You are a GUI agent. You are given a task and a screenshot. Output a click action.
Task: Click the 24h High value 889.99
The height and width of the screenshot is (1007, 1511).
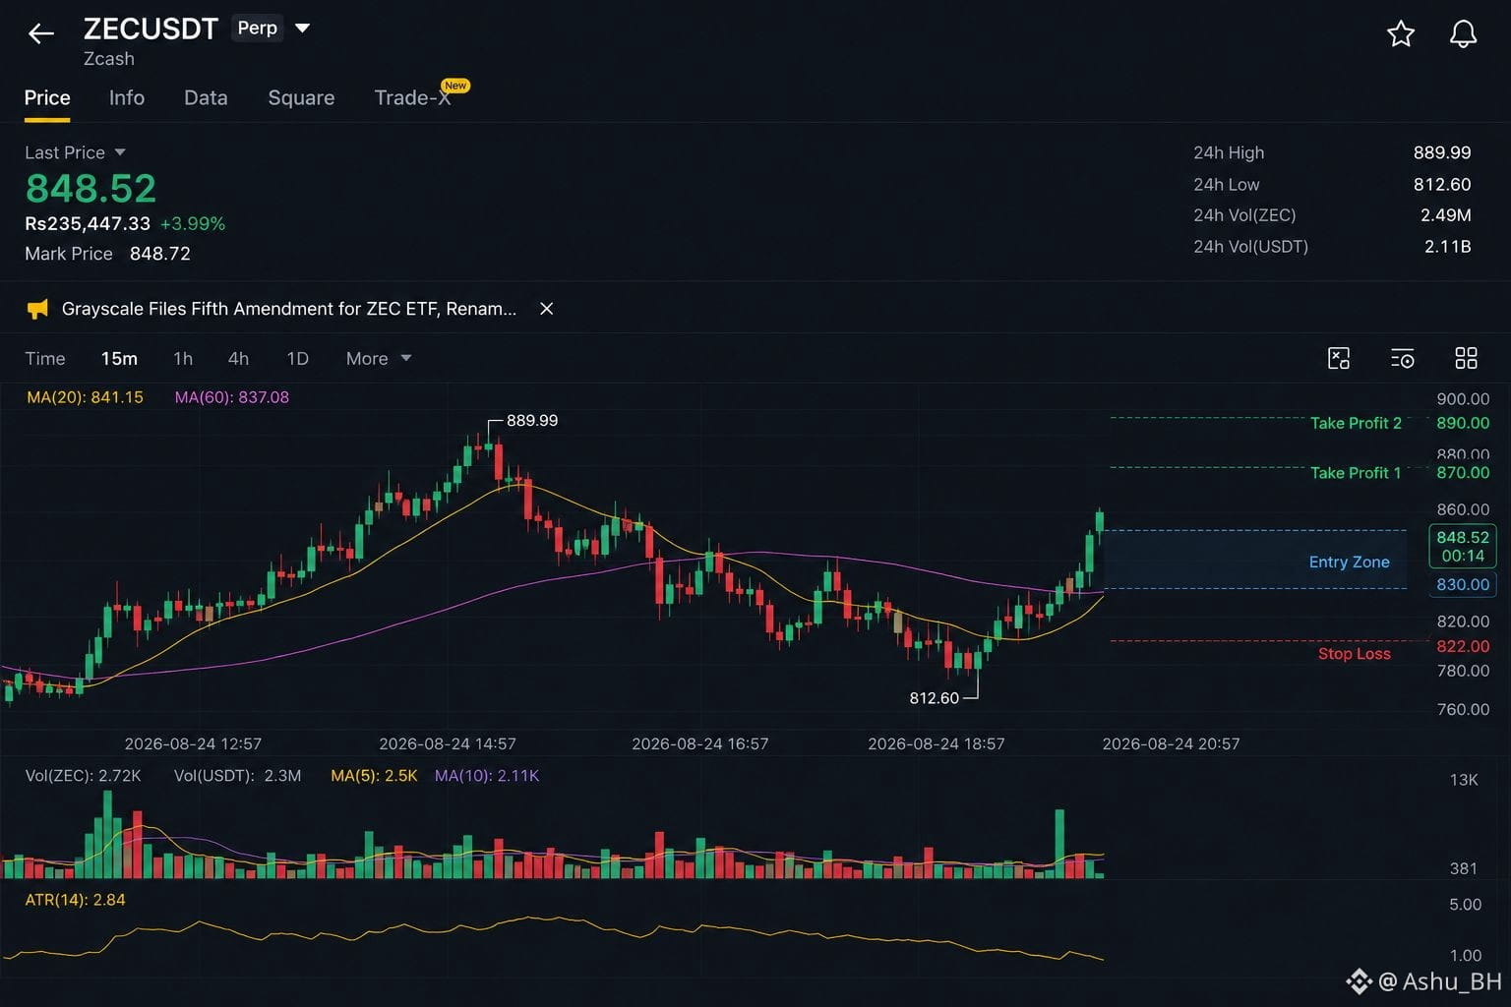point(1442,152)
